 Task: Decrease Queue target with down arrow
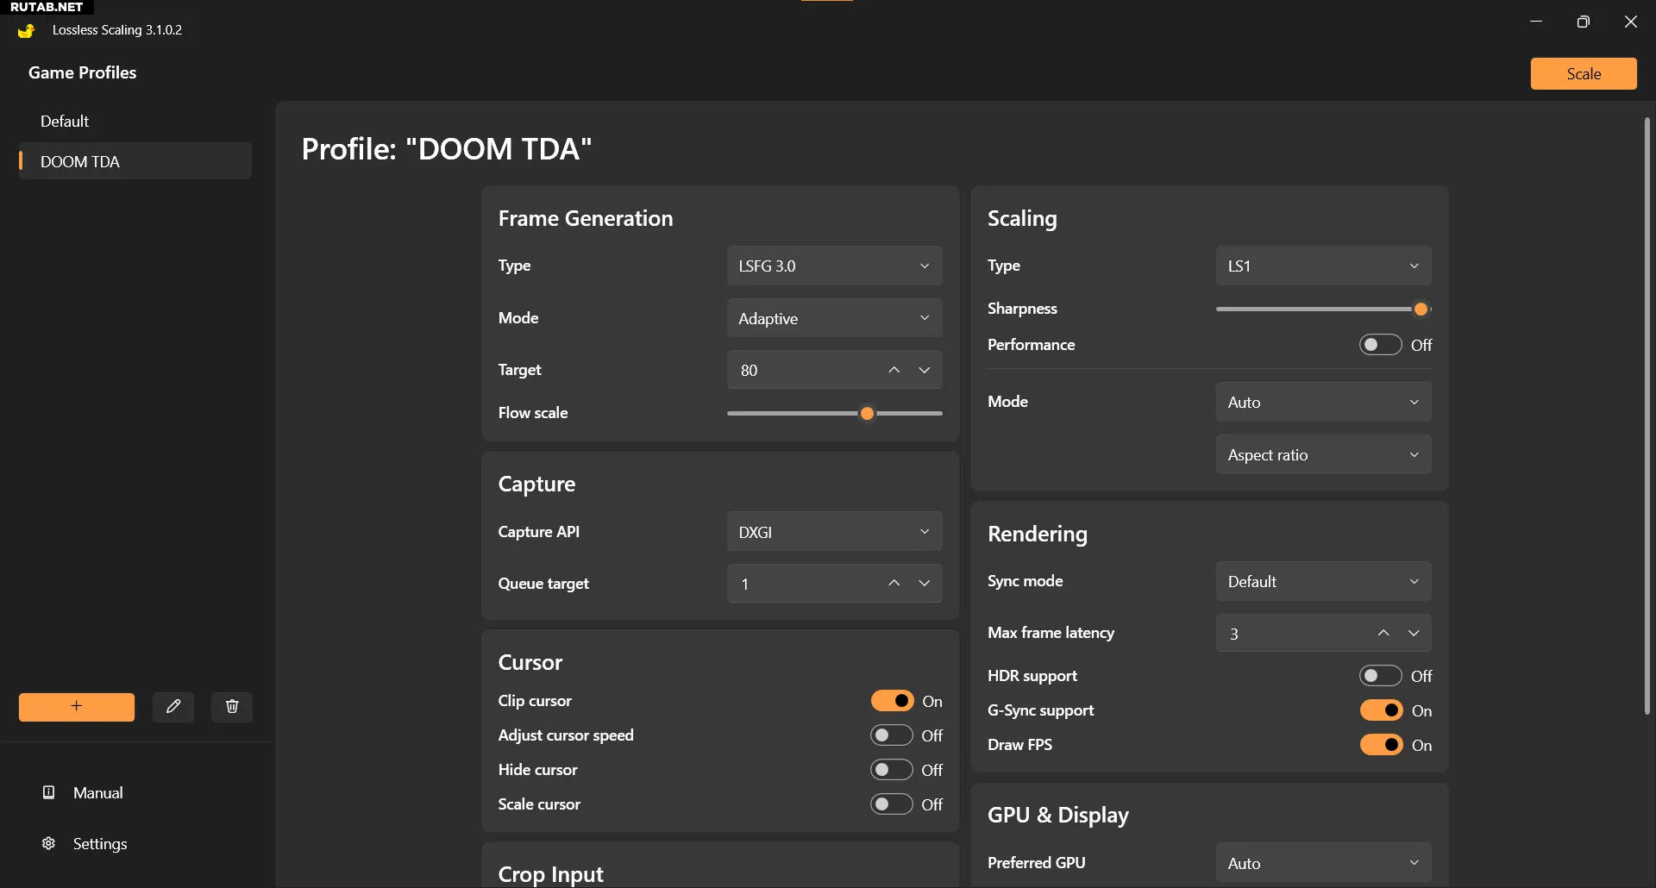point(925,584)
